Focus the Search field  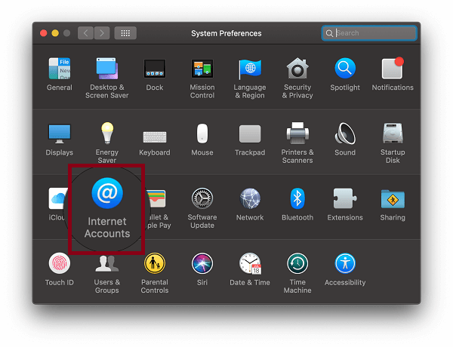point(369,33)
